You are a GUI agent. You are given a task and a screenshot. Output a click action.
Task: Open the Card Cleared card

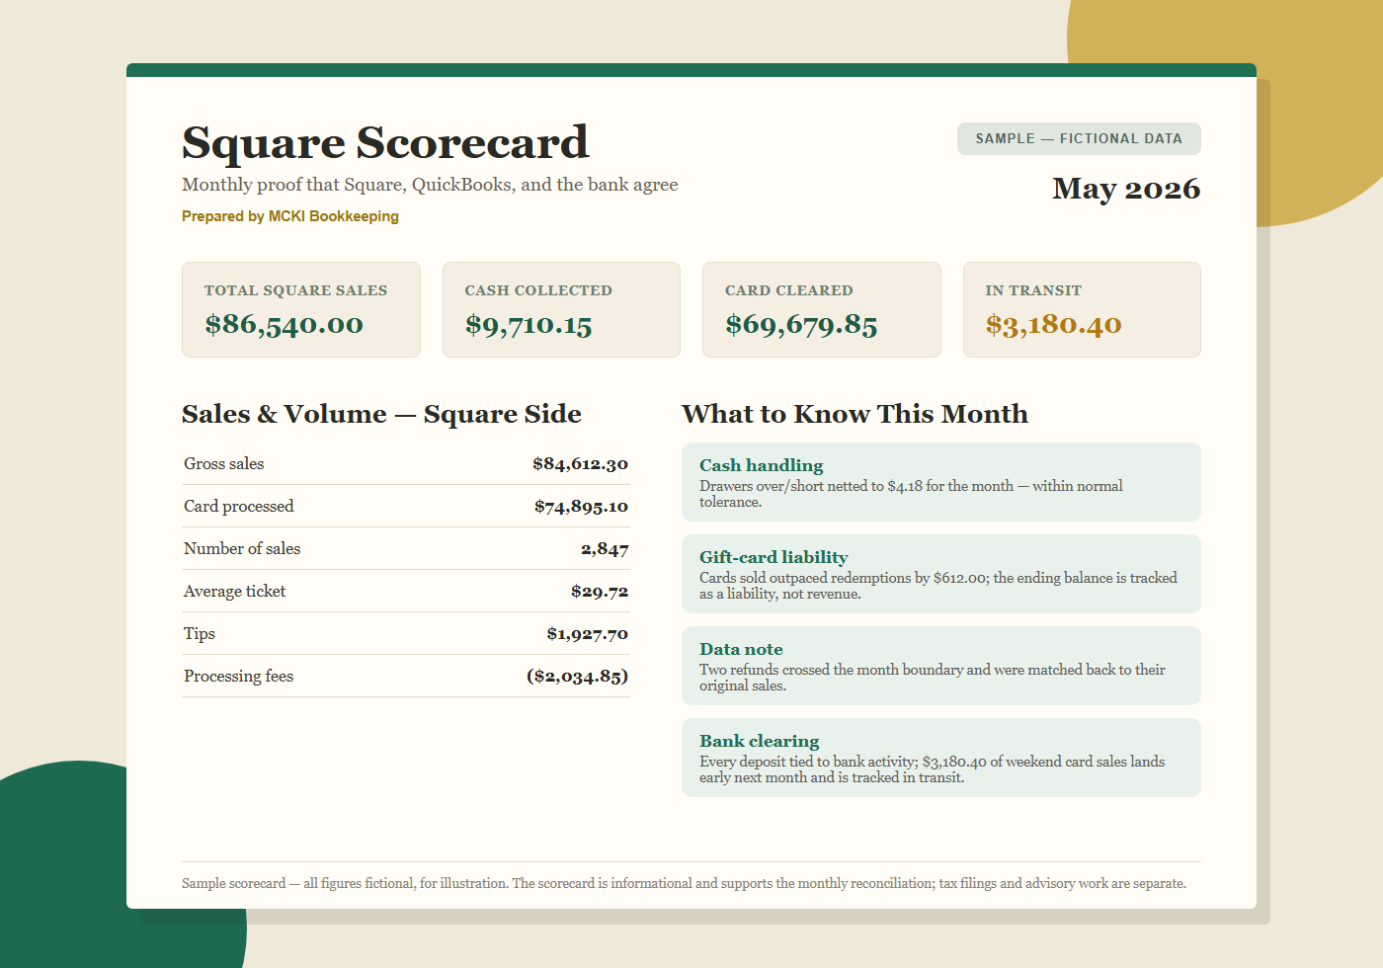point(822,309)
